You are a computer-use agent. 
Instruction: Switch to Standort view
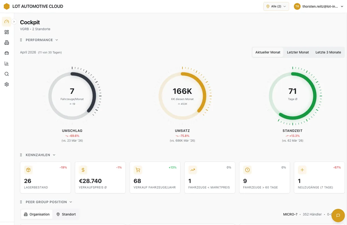click(x=66, y=214)
